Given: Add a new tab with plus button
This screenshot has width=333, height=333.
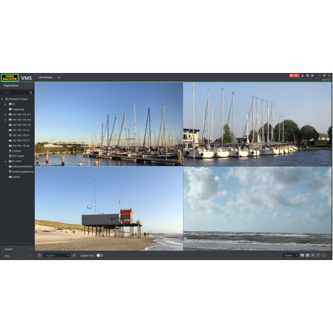Looking at the screenshot, I should tap(59, 78).
